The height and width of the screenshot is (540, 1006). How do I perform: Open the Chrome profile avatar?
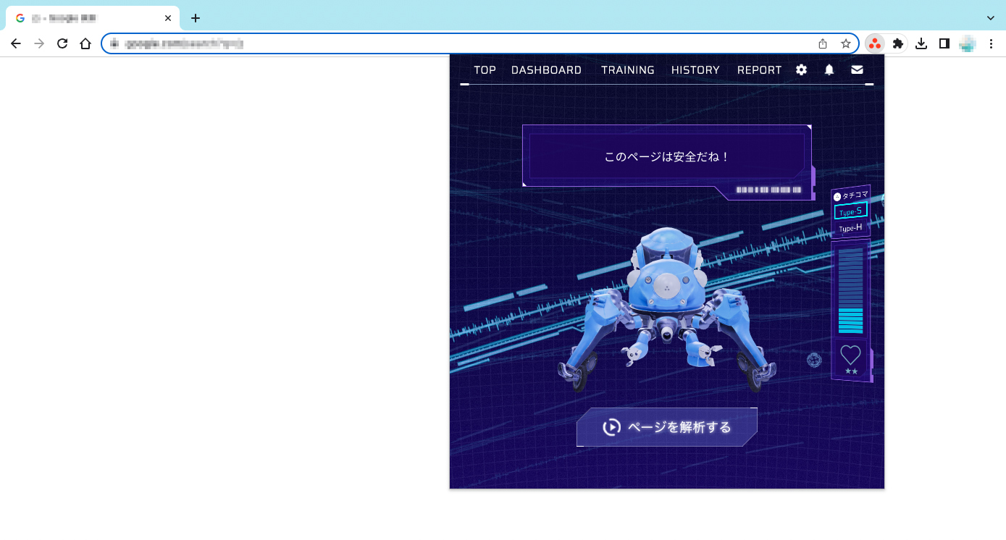[968, 43]
